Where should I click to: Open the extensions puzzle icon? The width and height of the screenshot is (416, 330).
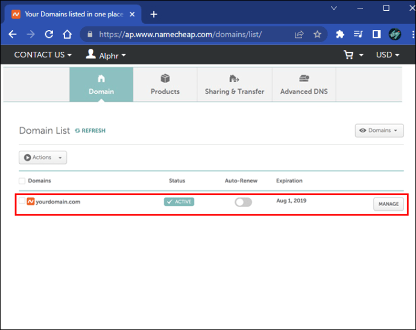[340, 34]
